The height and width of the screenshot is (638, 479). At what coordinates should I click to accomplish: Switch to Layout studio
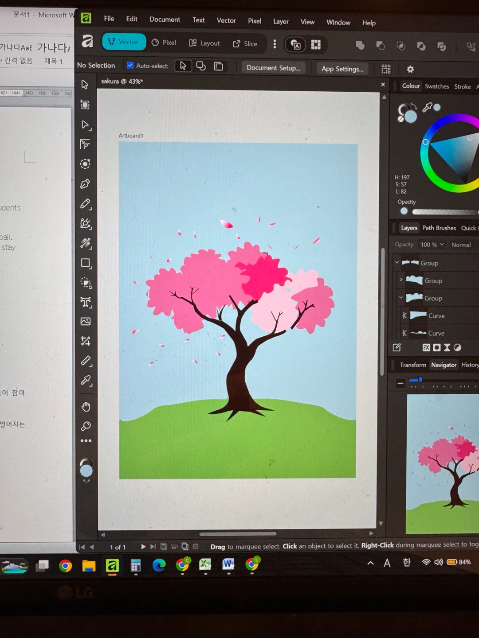tap(204, 43)
